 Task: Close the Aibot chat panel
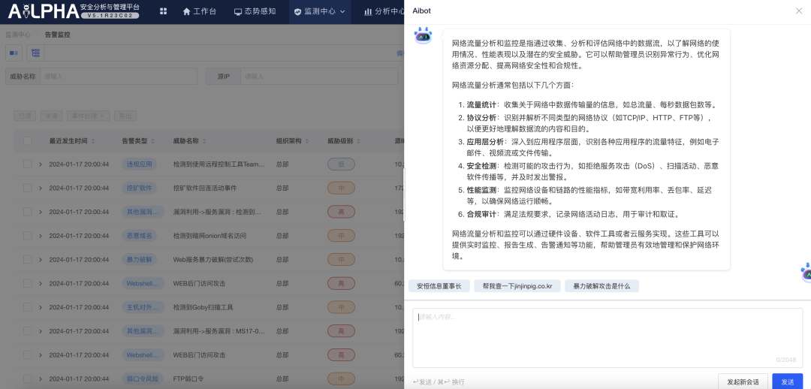798,11
